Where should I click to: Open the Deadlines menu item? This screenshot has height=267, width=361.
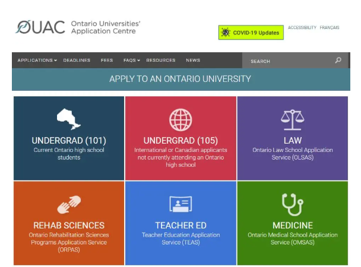click(x=77, y=61)
